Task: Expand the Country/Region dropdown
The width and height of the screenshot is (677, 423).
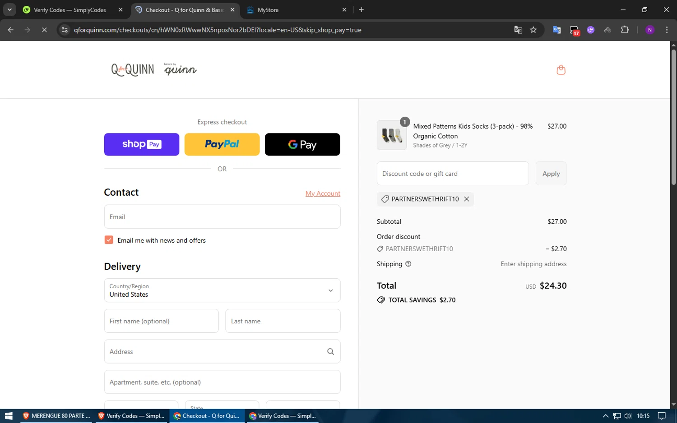Action: coord(222,290)
